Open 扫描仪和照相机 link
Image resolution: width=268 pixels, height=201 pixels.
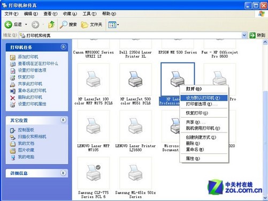(32, 137)
